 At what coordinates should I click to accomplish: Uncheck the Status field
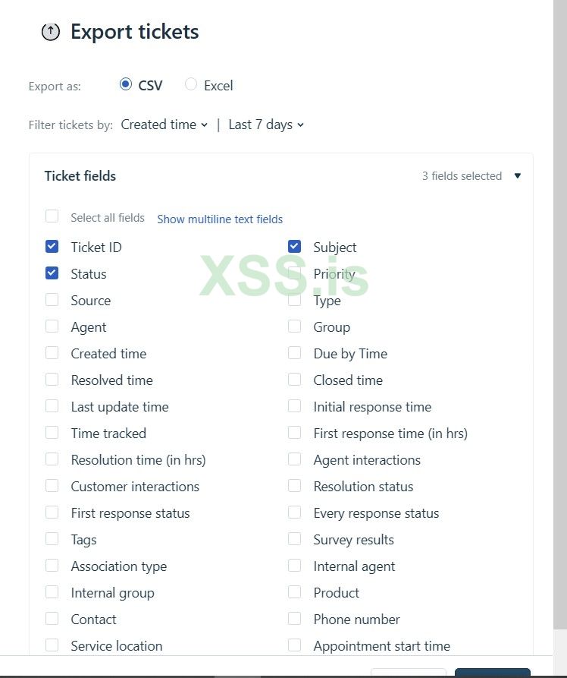[52, 272]
